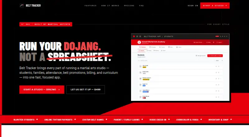Click edit icon on John Smith row

(x=216, y=66)
